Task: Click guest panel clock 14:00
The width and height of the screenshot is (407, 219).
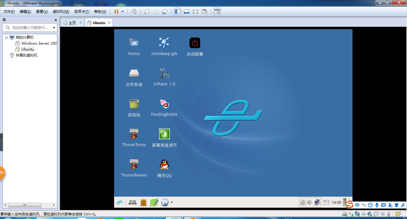Action: (x=336, y=203)
